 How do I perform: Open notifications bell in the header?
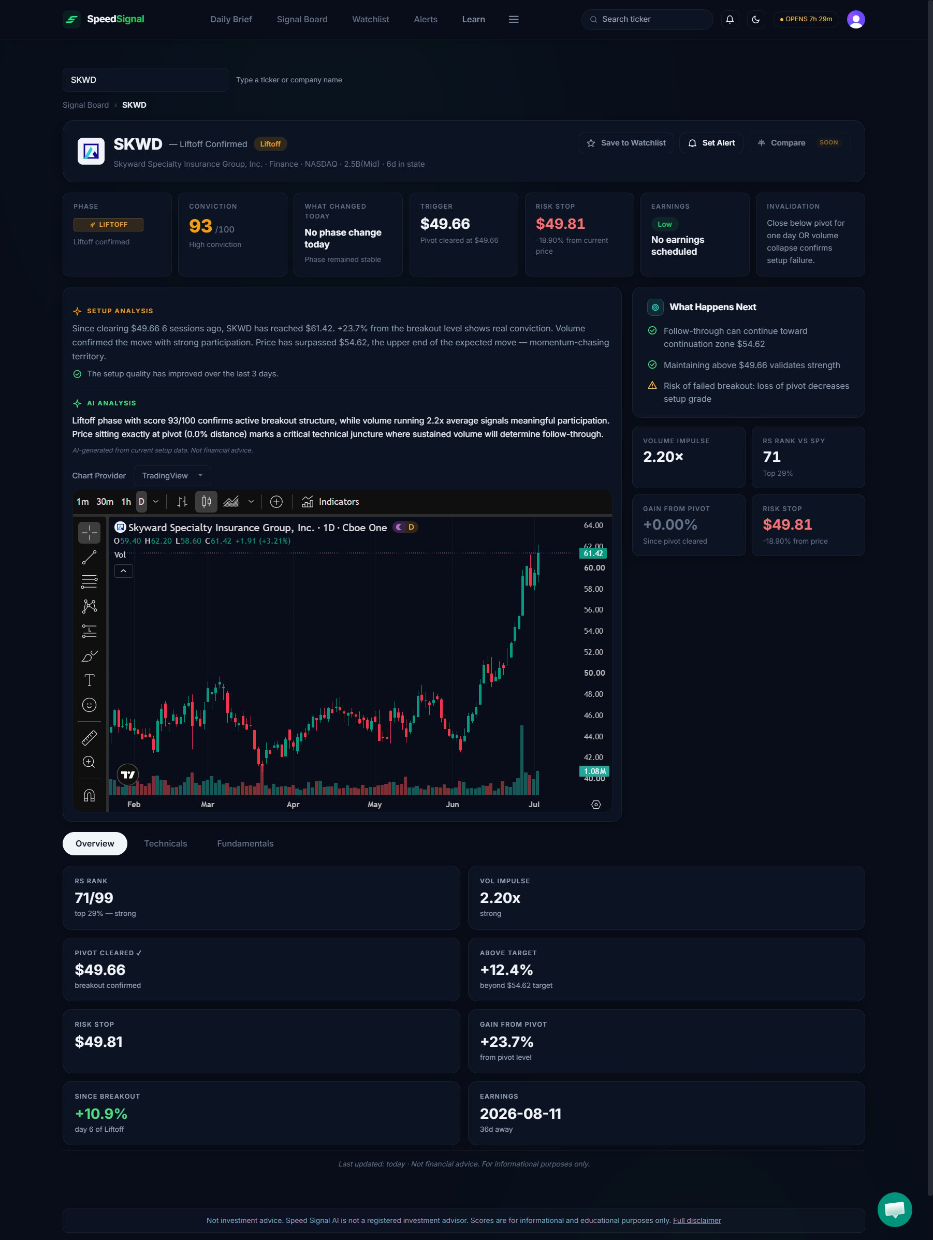730,20
